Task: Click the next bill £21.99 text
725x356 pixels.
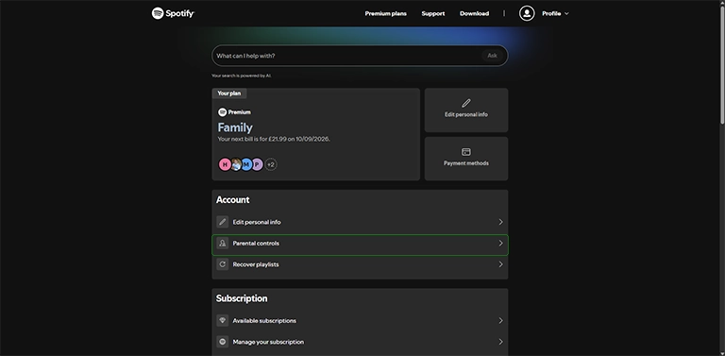Action: point(274,139)
